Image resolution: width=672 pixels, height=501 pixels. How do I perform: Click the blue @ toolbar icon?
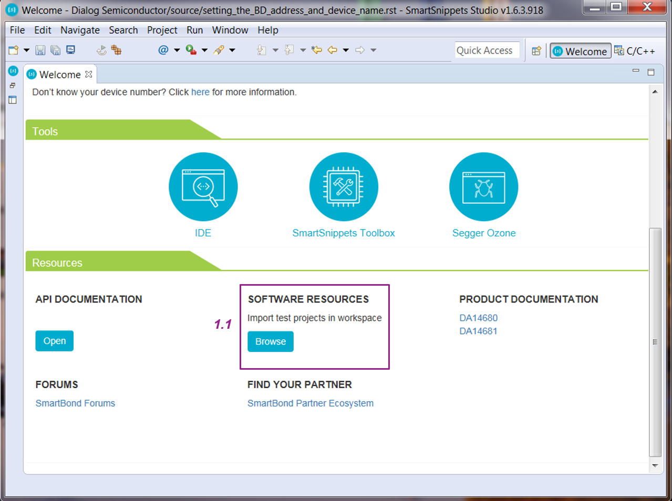[x=163, y=50]
